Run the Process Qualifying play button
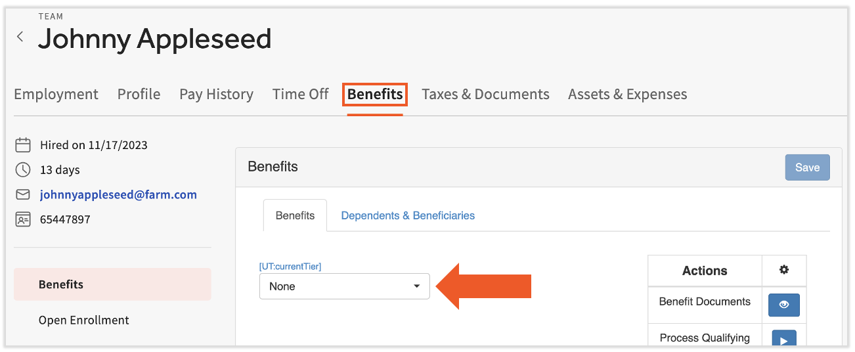855x352 pixels. (783, 340)
